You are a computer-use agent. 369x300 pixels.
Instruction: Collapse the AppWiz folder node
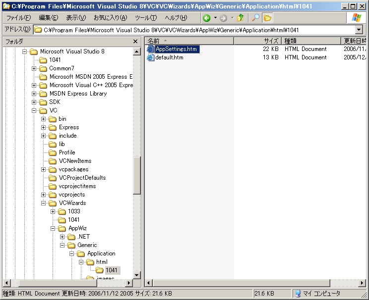coord(53,228)
